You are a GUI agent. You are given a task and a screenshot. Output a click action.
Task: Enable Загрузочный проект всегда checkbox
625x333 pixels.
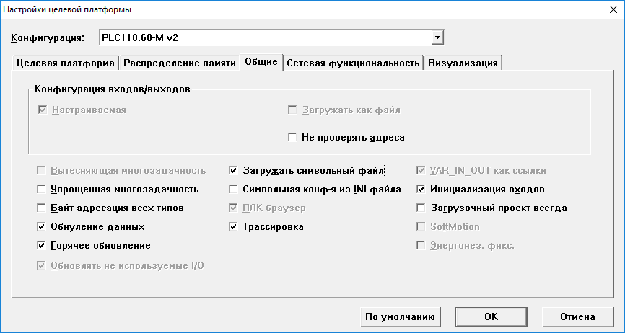(x=421, y=208)
